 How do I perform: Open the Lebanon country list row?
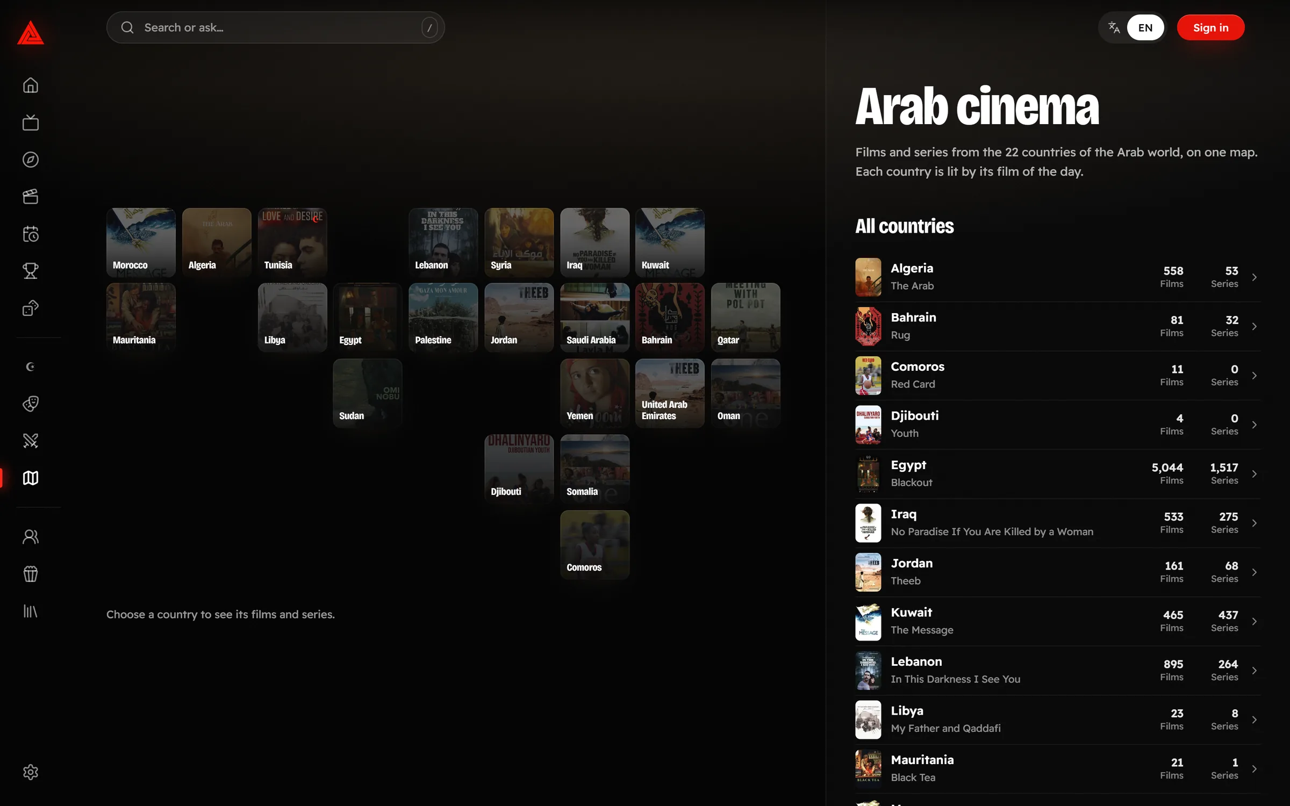[1058, 671]
